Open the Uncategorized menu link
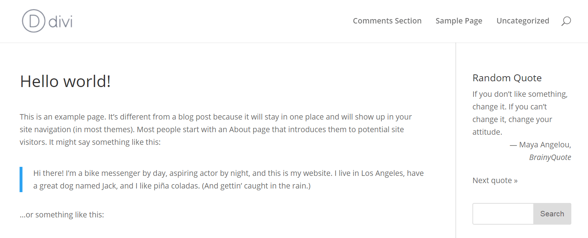The width and height of the screenshot is (588, 238). tap(522, 21)
